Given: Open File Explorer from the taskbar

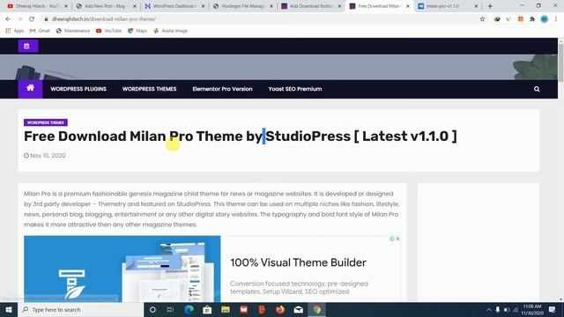Looking at the screenshot, I should [x=226, y=309].
